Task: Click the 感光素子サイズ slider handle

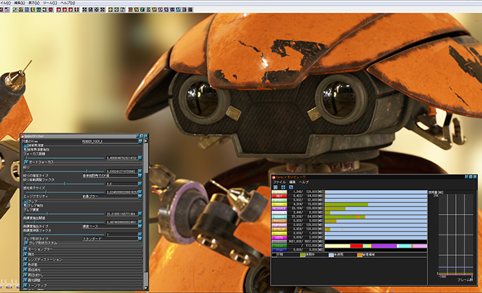Action: (x=46, y=192)
